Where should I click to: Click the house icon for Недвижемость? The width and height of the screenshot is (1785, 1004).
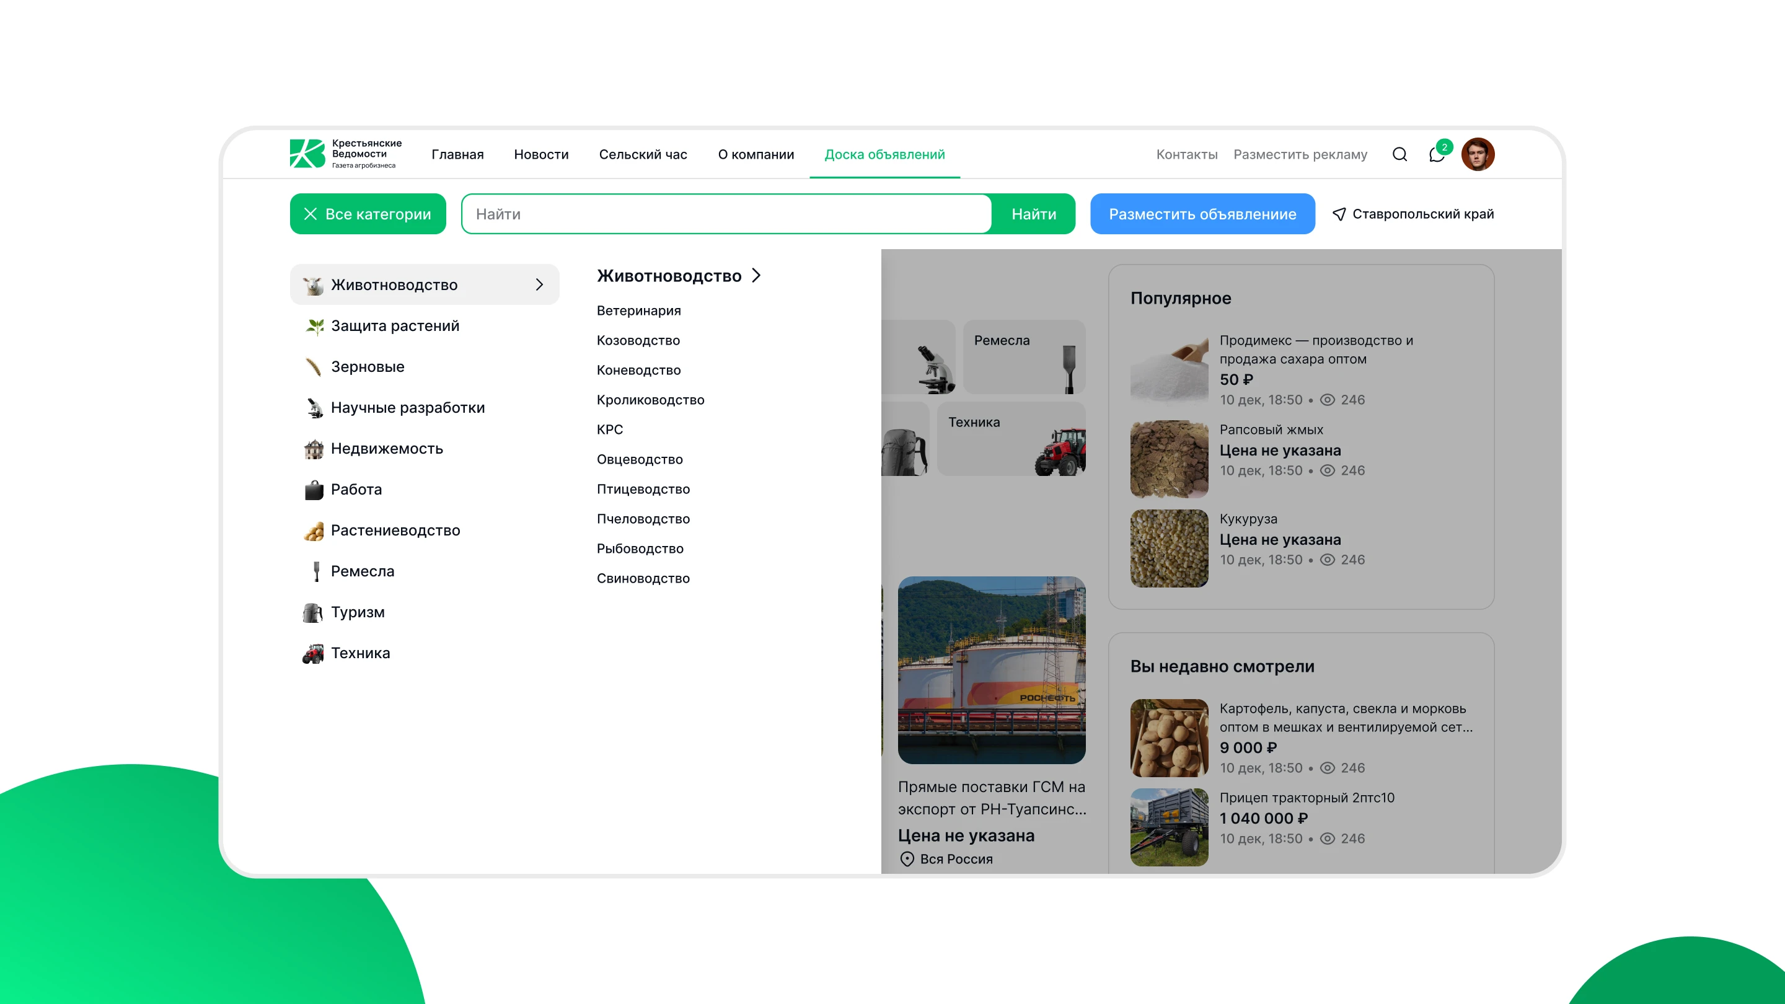point(314,448)
